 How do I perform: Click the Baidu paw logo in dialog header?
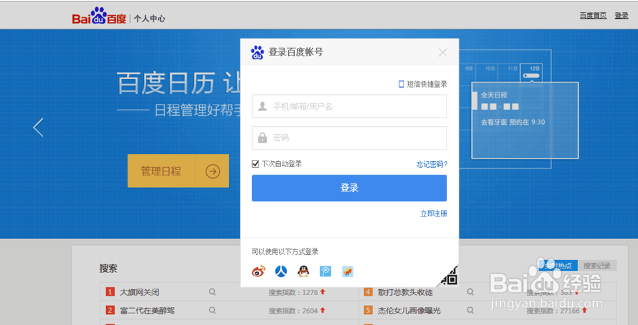[258, 53]
